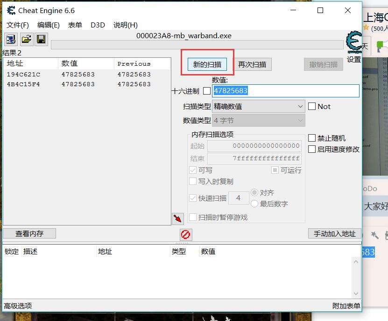The height and width of the screenshot is (321, 388).
Task: Open the 编辑(E) menu
Action: pyautogui.click(x=49, y=25)
